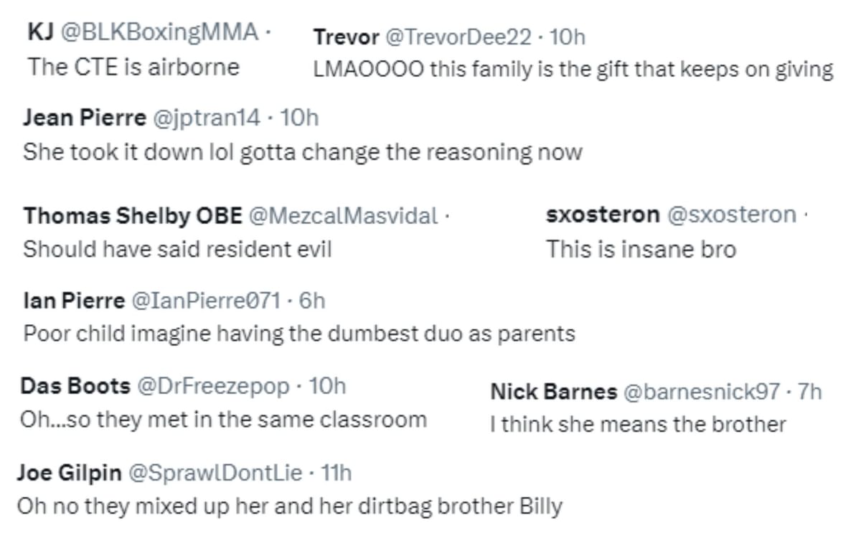Click the @jptran14 handle
The width and height of the screenshot is (861, 538).
coord(206,117)
